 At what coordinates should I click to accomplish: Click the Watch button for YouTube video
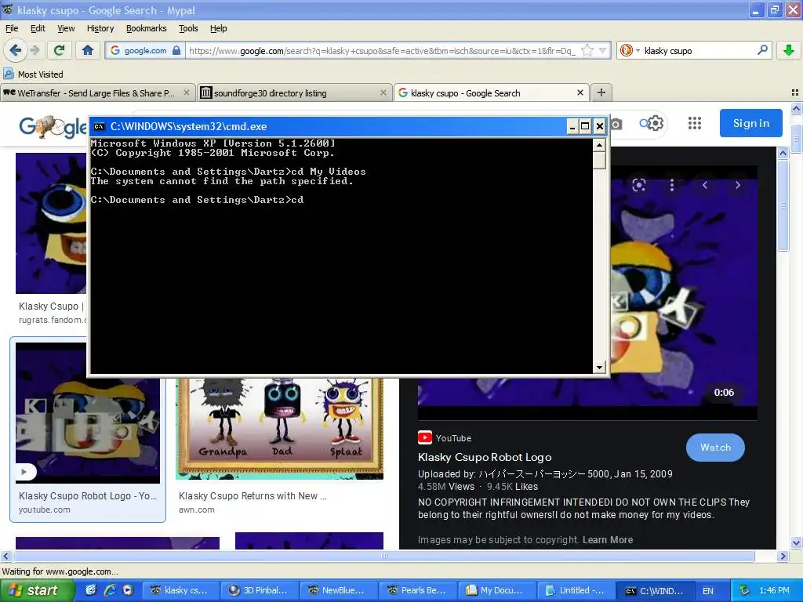[x=715, y=448]
